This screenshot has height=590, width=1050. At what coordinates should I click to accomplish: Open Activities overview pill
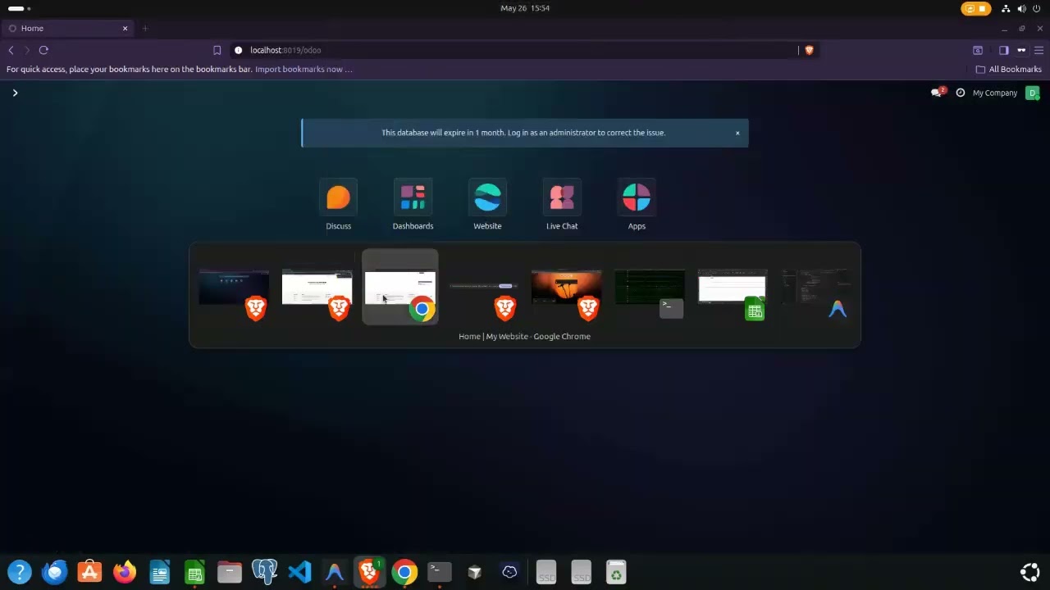[19, 8]
